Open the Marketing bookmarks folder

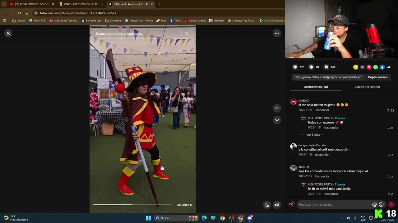tap(113, 21)
